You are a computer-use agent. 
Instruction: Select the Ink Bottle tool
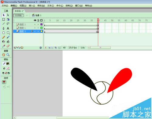[4, 42]
